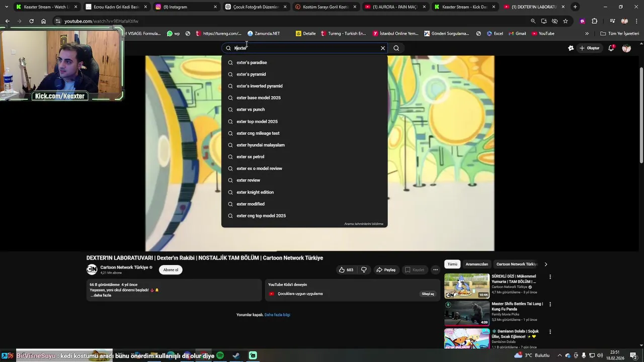Choose suggestion exter's pyramid
Viewport: 644px width, 362px height.
pos(304,74)
